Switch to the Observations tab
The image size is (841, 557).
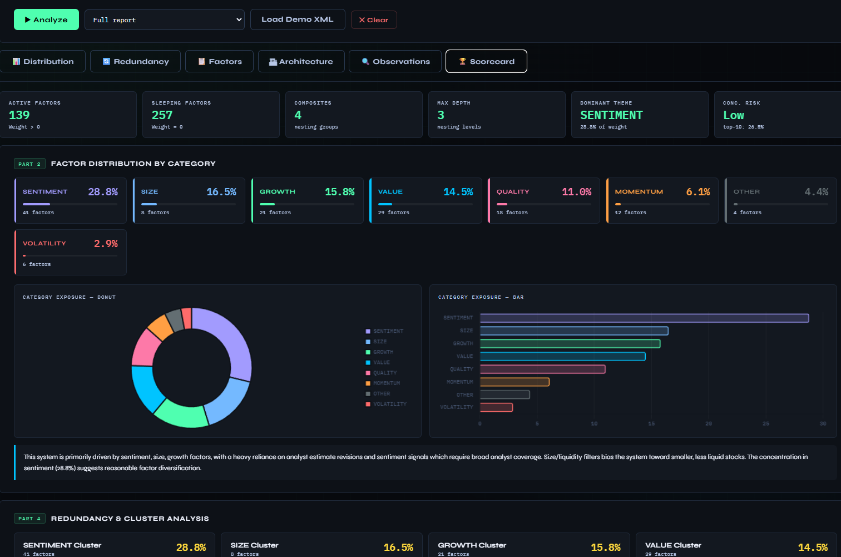395,62
